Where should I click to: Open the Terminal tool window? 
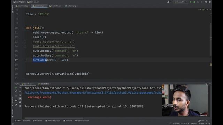coord(68,121)
